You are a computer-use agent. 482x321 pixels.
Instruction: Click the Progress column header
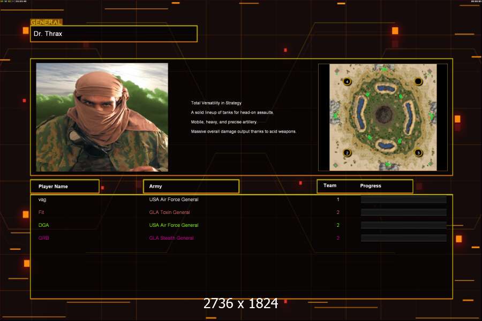coord(371,186)
